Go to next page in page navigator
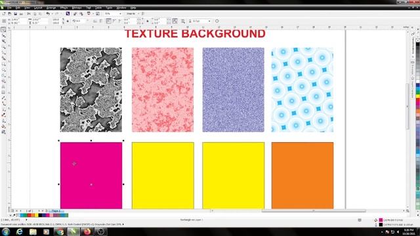420x236 pixels. (39, 211)
